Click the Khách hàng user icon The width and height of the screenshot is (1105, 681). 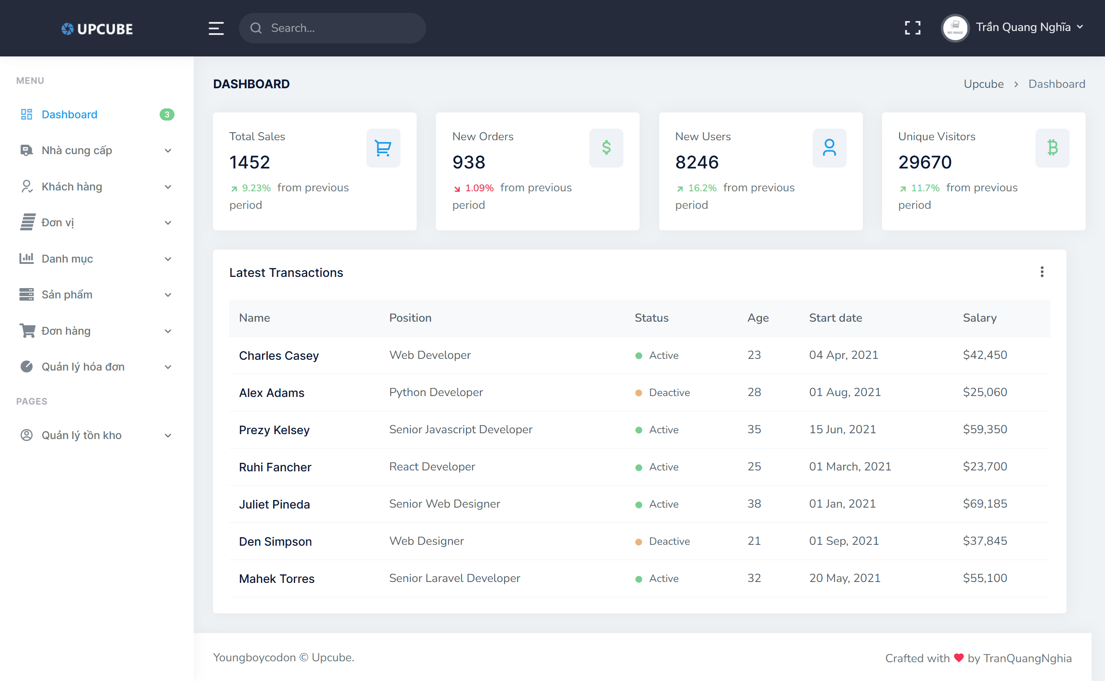pos(26,186)
